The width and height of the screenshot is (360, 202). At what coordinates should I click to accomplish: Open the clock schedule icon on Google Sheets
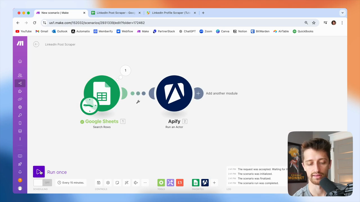(89, 105)
